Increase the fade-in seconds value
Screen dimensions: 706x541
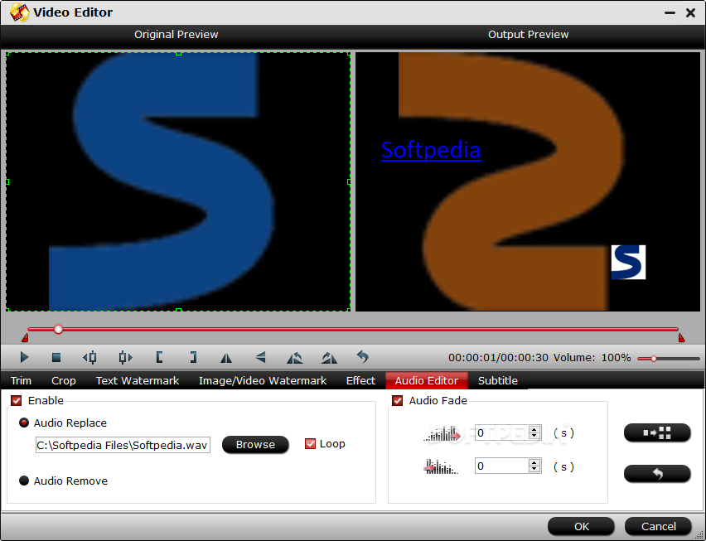(534, 429)
